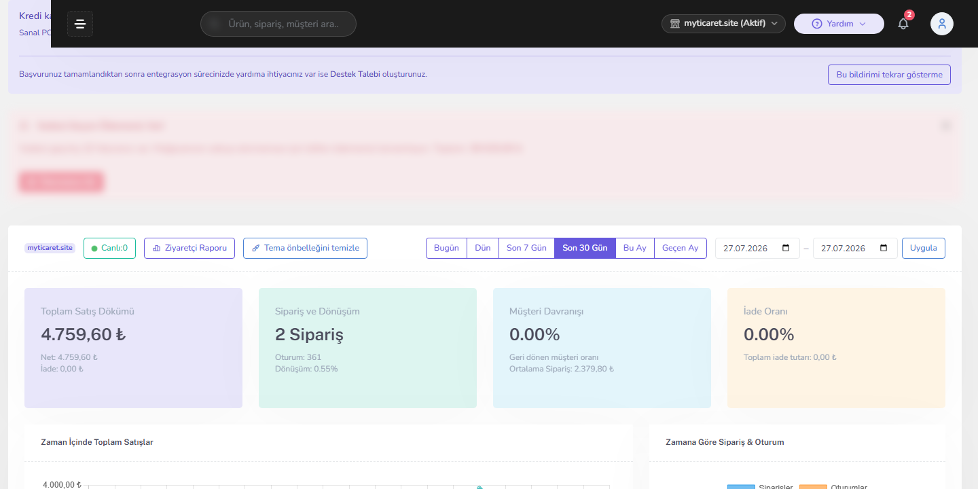Viewport: 978px width, 489px height.
Task: Select the Dün date range
Action: point(483,248)
